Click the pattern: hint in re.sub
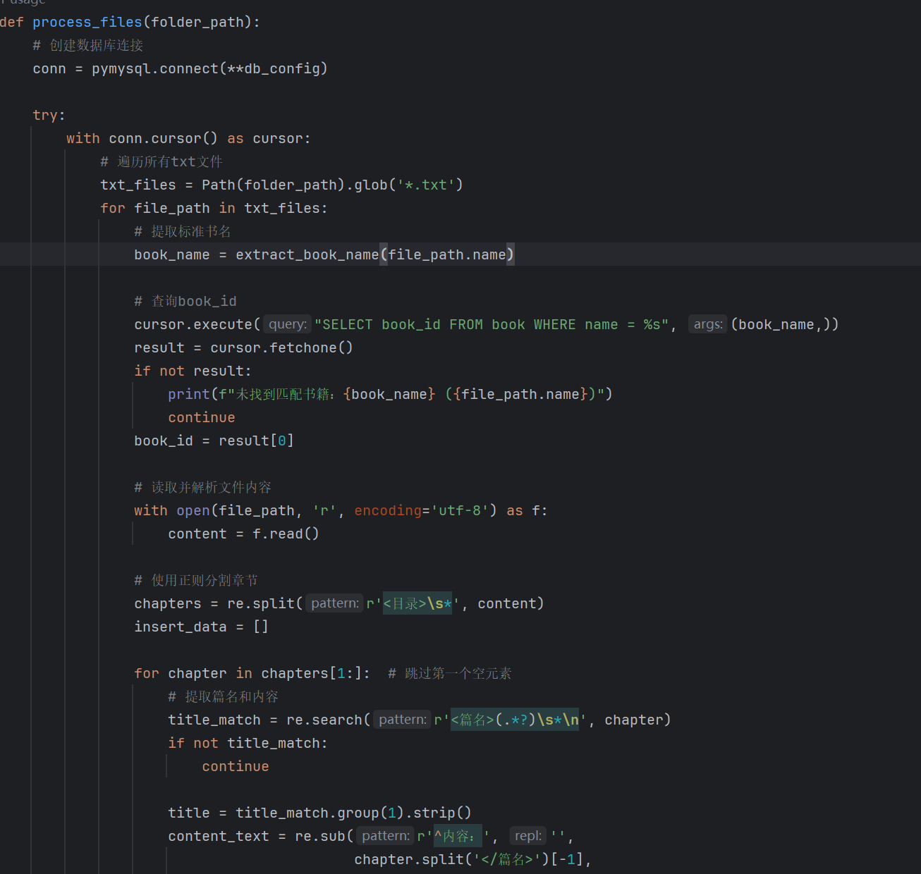The image size is (921, 874). [x=386, y=836]
